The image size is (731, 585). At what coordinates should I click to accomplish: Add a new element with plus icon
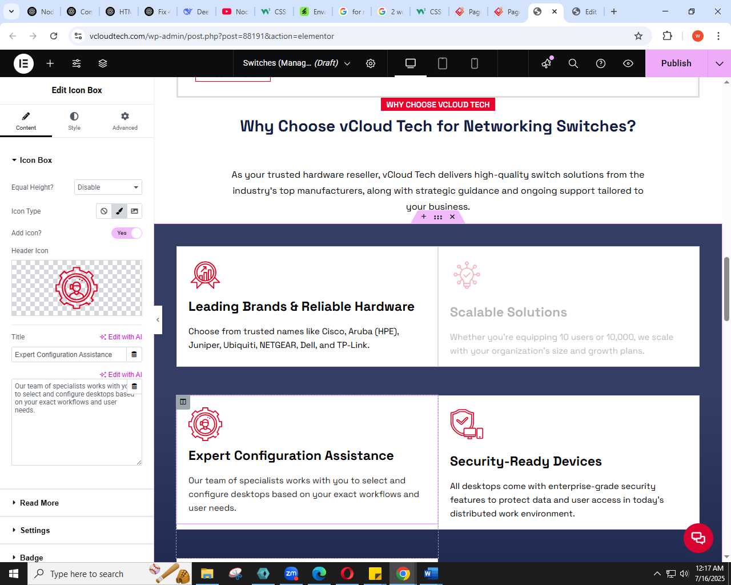pyautogui.click(x=50, y=63)
